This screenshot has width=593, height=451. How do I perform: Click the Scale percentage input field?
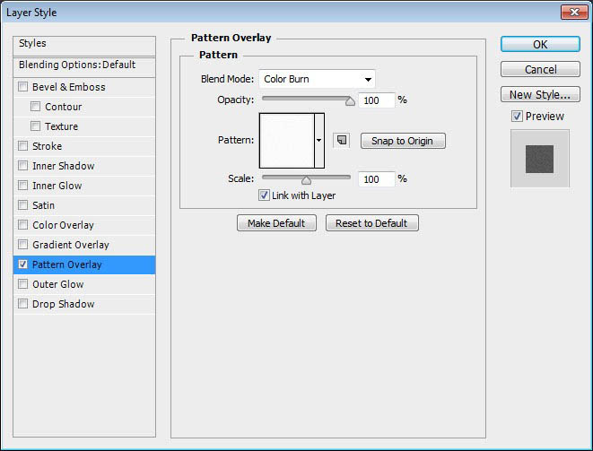pos(376,179)
